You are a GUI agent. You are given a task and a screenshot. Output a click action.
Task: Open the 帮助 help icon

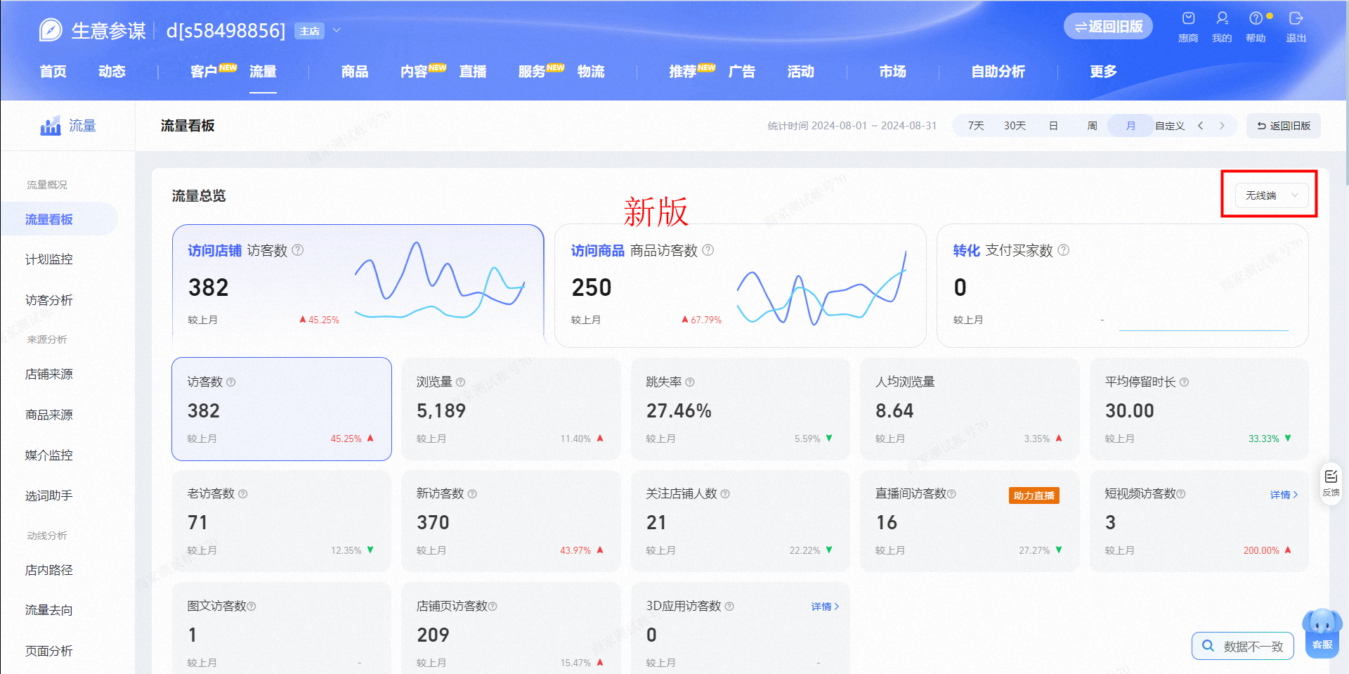point(1256,19)
